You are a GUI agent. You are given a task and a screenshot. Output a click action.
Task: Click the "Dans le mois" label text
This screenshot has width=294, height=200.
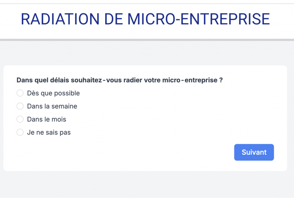47,119
